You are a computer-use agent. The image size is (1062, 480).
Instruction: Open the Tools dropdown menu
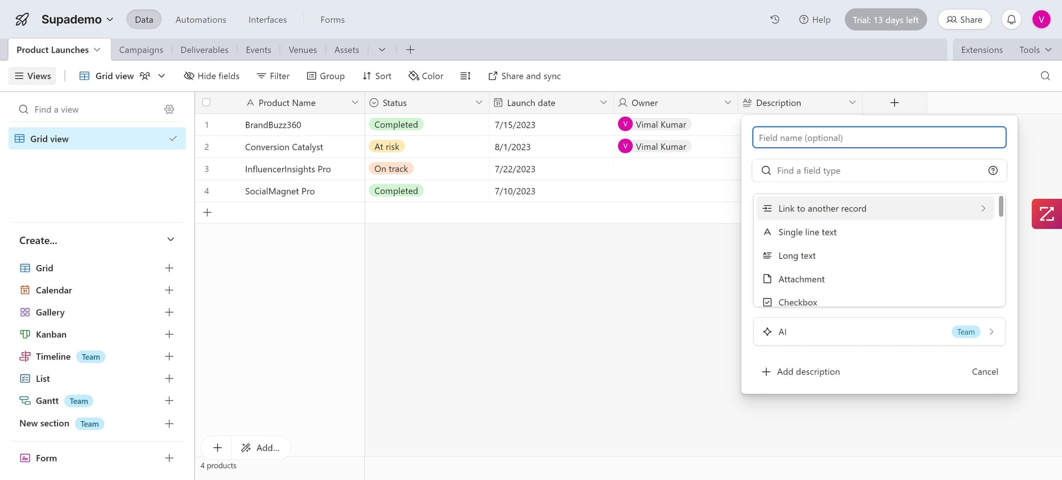(1035, 50)
